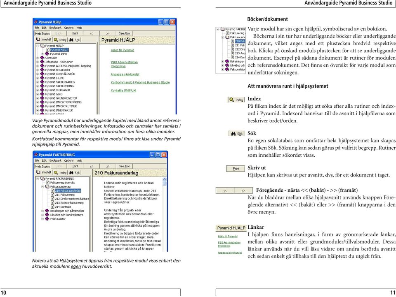The width and height of the screenshot is (396, 297).
Task: Click the Sök binoculars thumbnail on right page
Action: 237,134
